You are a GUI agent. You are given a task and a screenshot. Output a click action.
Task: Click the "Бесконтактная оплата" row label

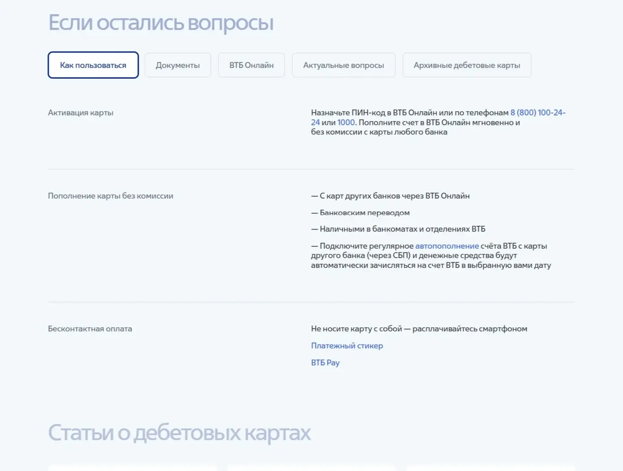[90, 329]
